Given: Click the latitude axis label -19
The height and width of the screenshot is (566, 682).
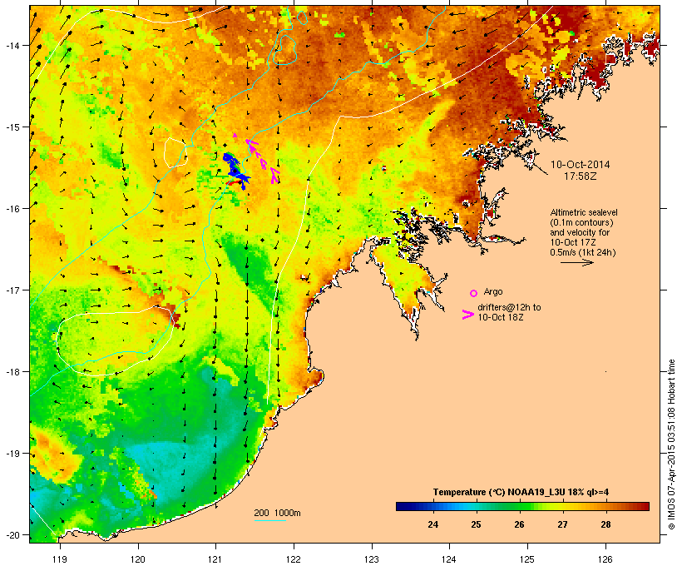Looking at the screenshot, I should (12, 454).
